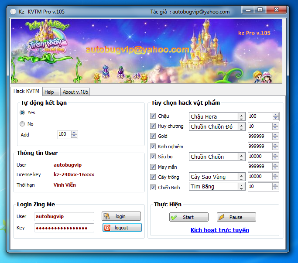Click the Chậu quantity 100 stepper arrows

(x=275, y=116)
